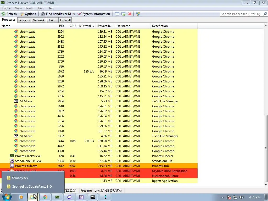Click the scrollbar up arrow

pyautogui.click(x=266, y=25)
